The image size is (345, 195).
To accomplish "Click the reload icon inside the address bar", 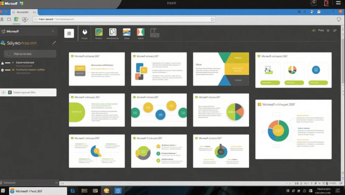I will (213, 19).
